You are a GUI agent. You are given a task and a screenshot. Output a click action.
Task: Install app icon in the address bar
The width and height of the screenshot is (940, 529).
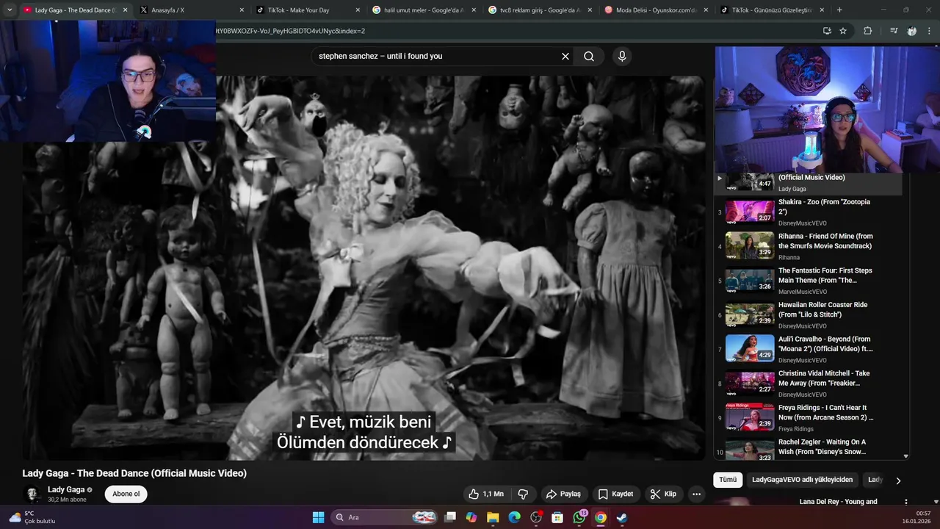[x=827, y=31]
